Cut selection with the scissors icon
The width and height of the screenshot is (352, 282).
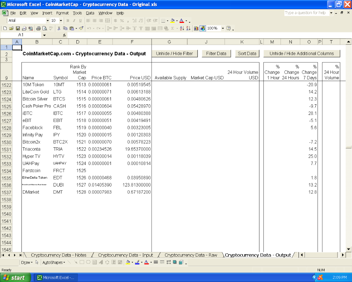click(x=59, y=28)
